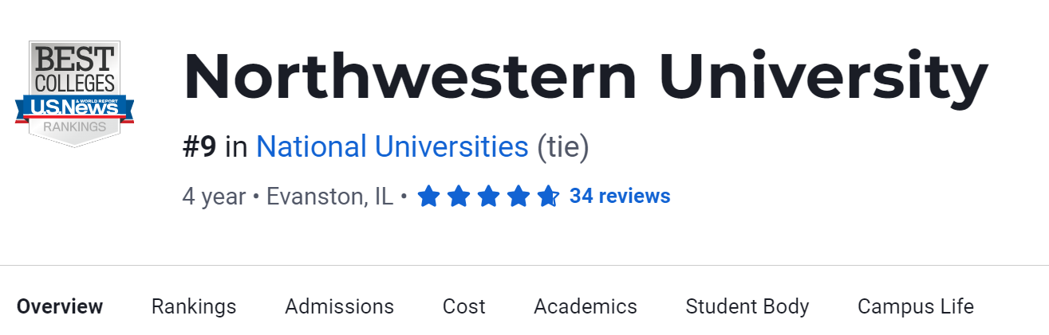Navigate to the Campus Life tab
Image resolution: width=1049 pixels, height=335 pixels.
(x=916, y=306)
